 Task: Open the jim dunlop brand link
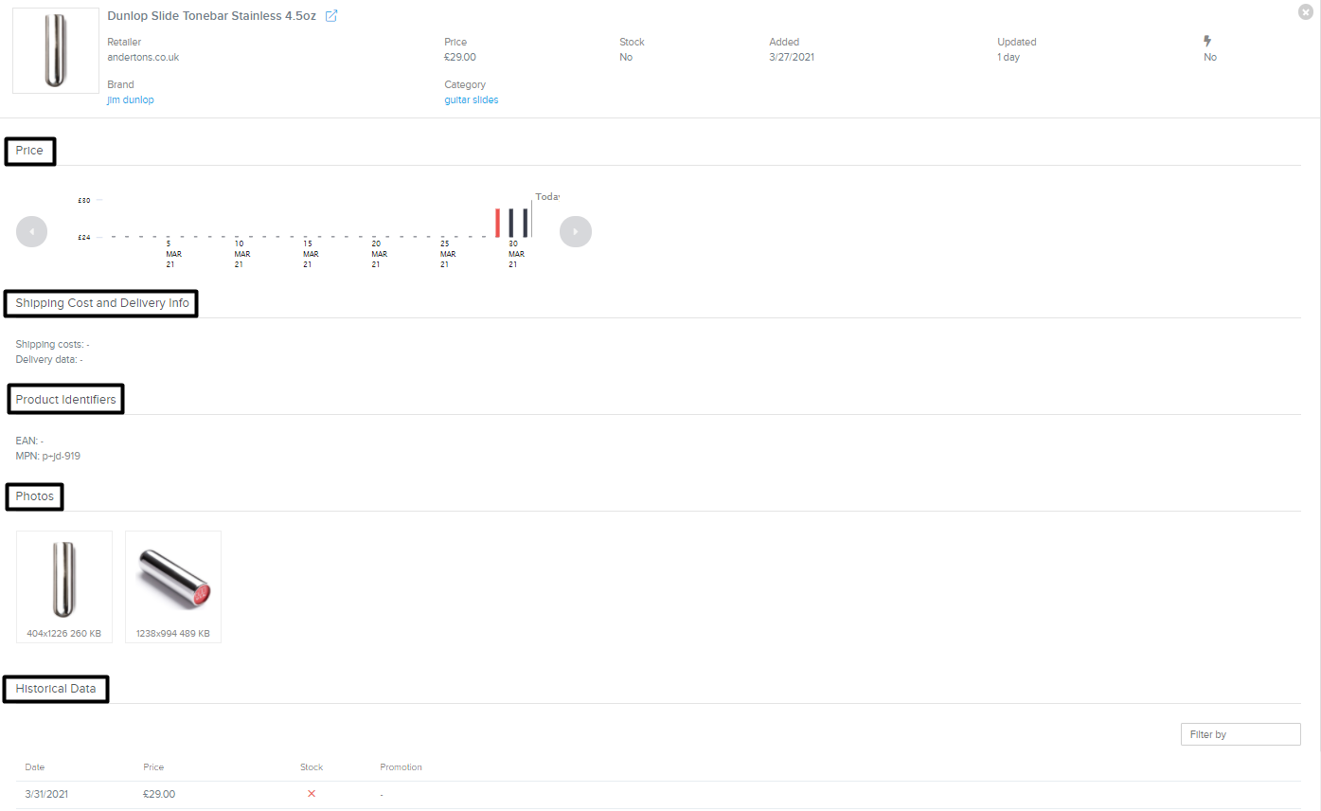(131, 100)
